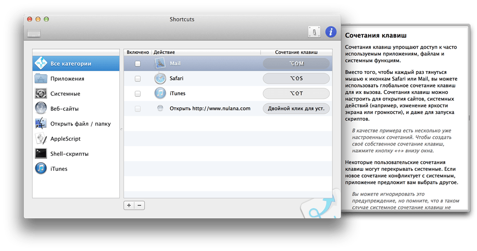This screenshot has width=477, height=251.
Task: Click the sidebar split divider handle
Action: (121, 129)
